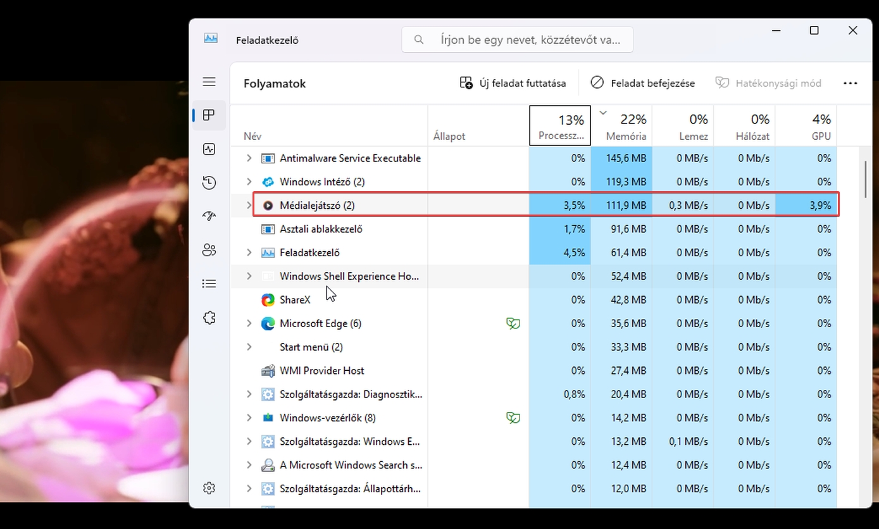Open Task Manager settings gear
This screenshot has height=529, width=879.
point(209,488)
